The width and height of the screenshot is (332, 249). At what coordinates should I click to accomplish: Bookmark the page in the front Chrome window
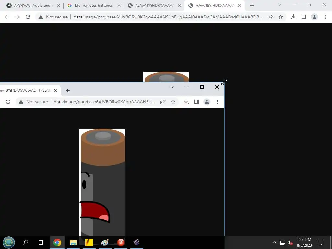point(173,102)
